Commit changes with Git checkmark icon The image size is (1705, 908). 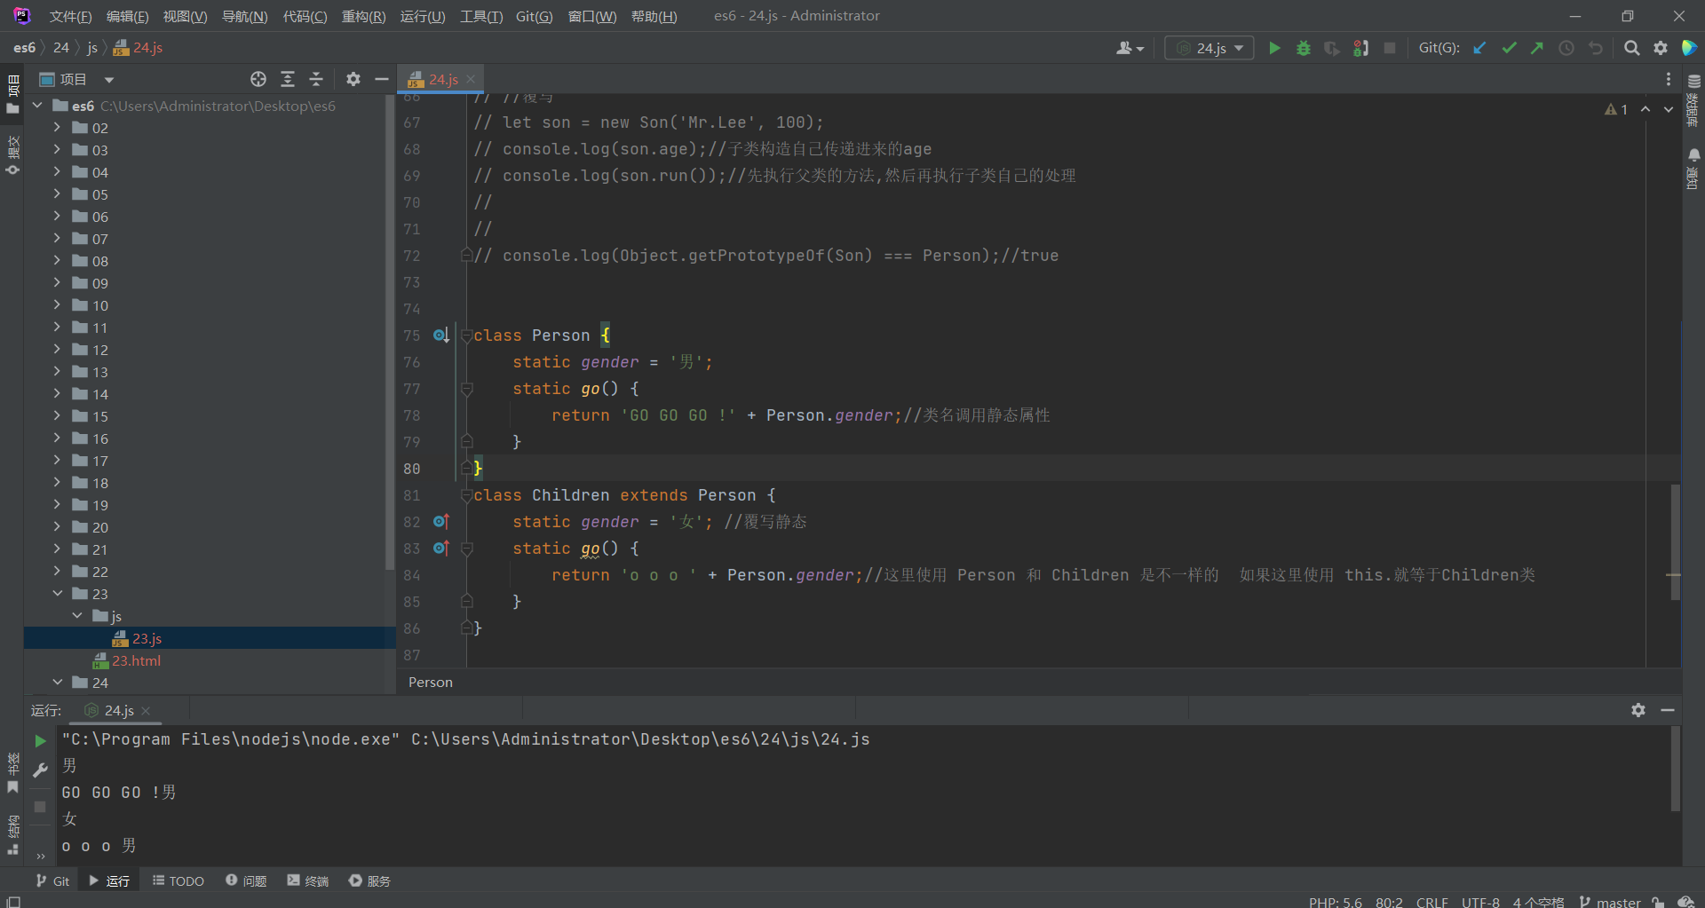click(1509, 48)
